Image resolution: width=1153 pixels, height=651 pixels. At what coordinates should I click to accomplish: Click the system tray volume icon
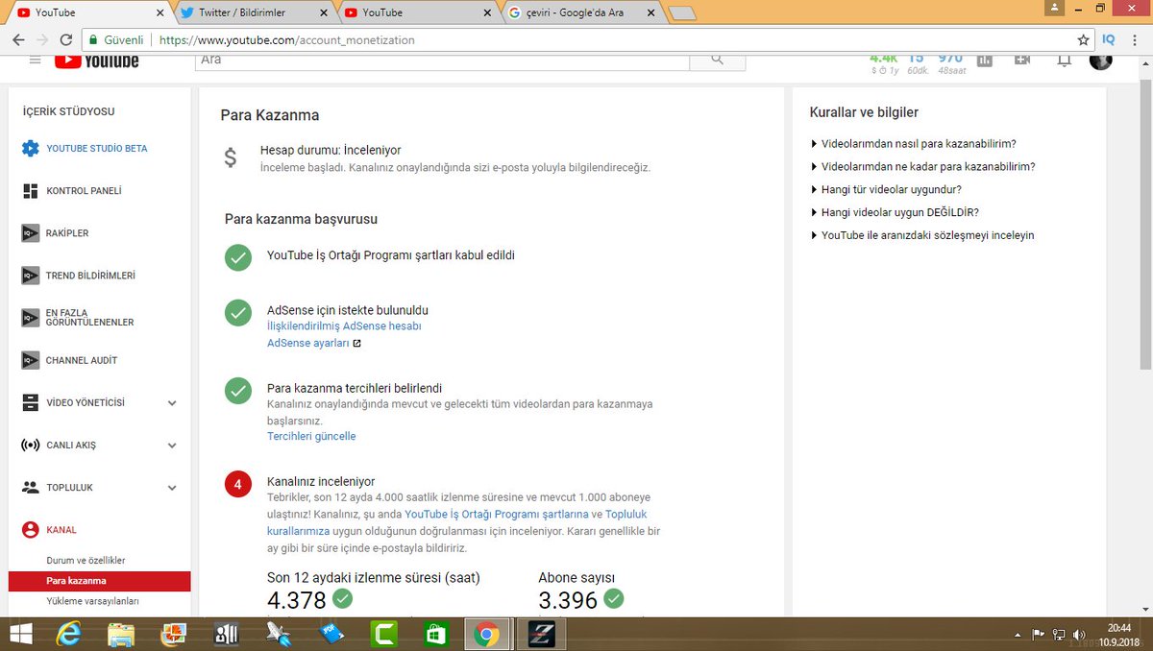click(1079, 635)
